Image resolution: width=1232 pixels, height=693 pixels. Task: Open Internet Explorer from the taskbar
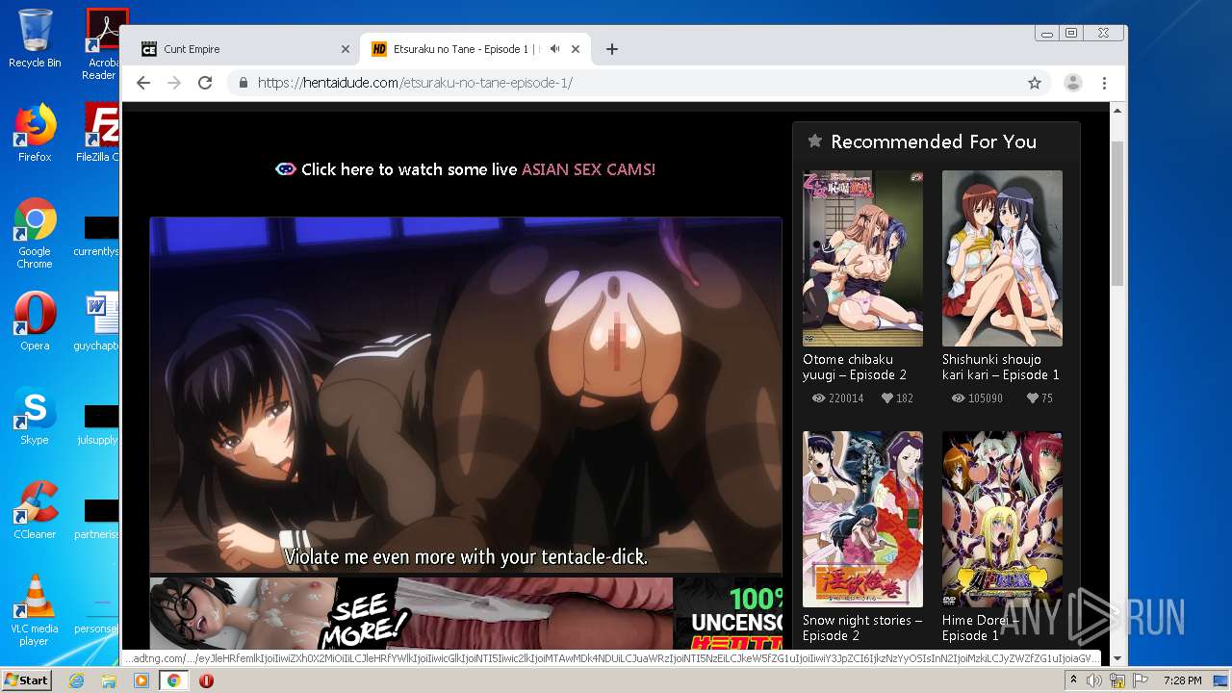[x=76, y=680]
